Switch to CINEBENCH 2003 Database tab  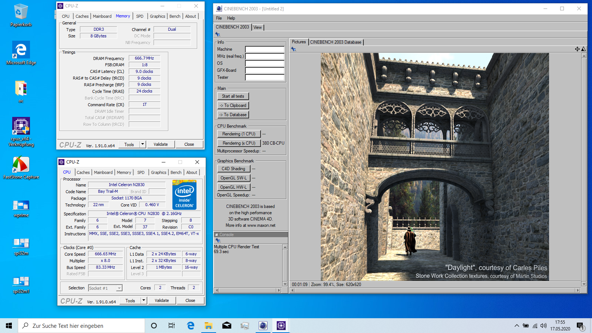(x=336, y=42)
